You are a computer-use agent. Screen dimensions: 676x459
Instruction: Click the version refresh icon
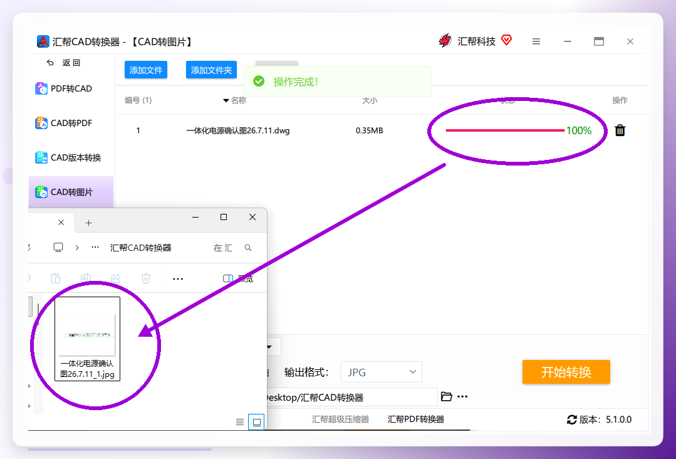pyautogui.click(x=571, y=419)
